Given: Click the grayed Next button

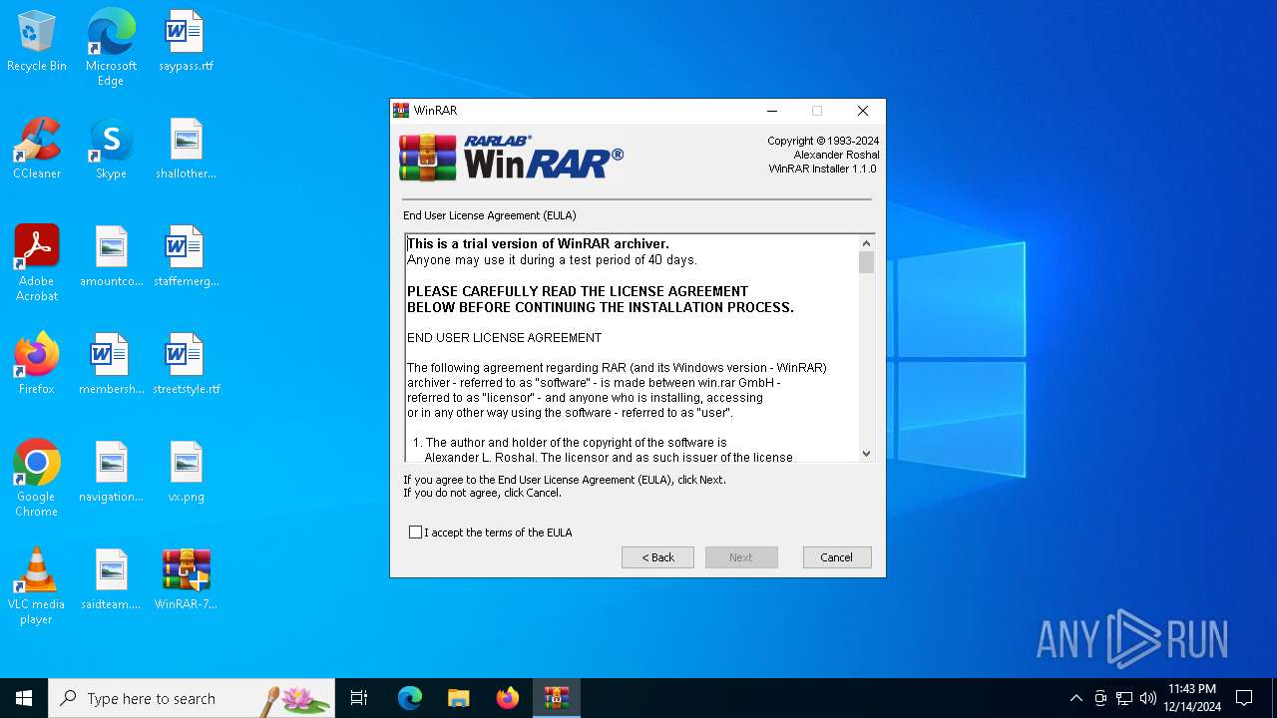Looking at the screenshot, I should [x=741, y=557].
